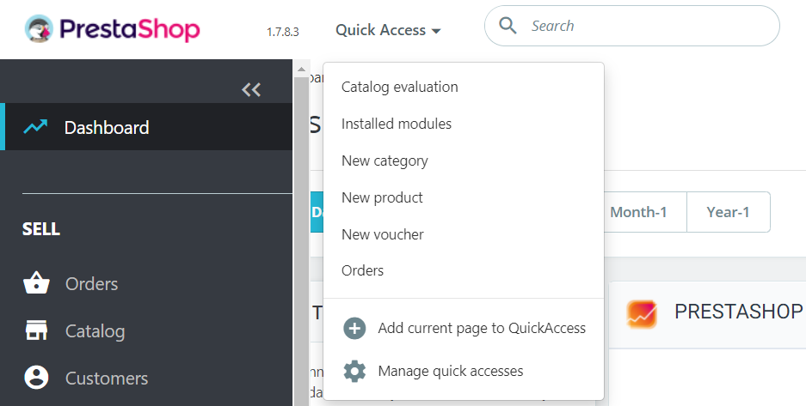Collapse the sidebar with double chevron icon
This screenshot has height=406, width=806.
pyautogui.click(x=251, y=89)
